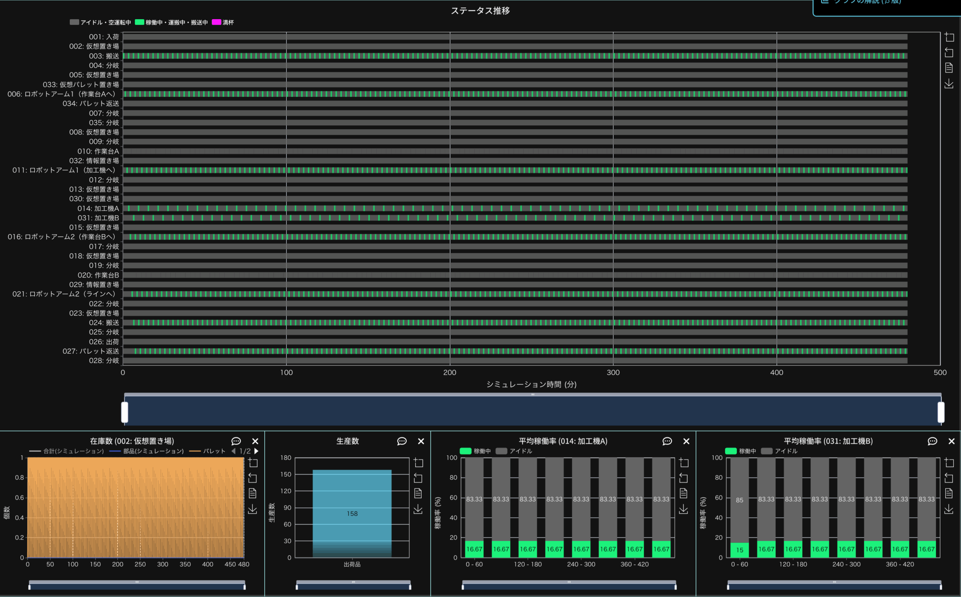Click the 158 出荷品 bar in 生産数 chart
This screenshot has height=597, width=961.
pos(352,513)
